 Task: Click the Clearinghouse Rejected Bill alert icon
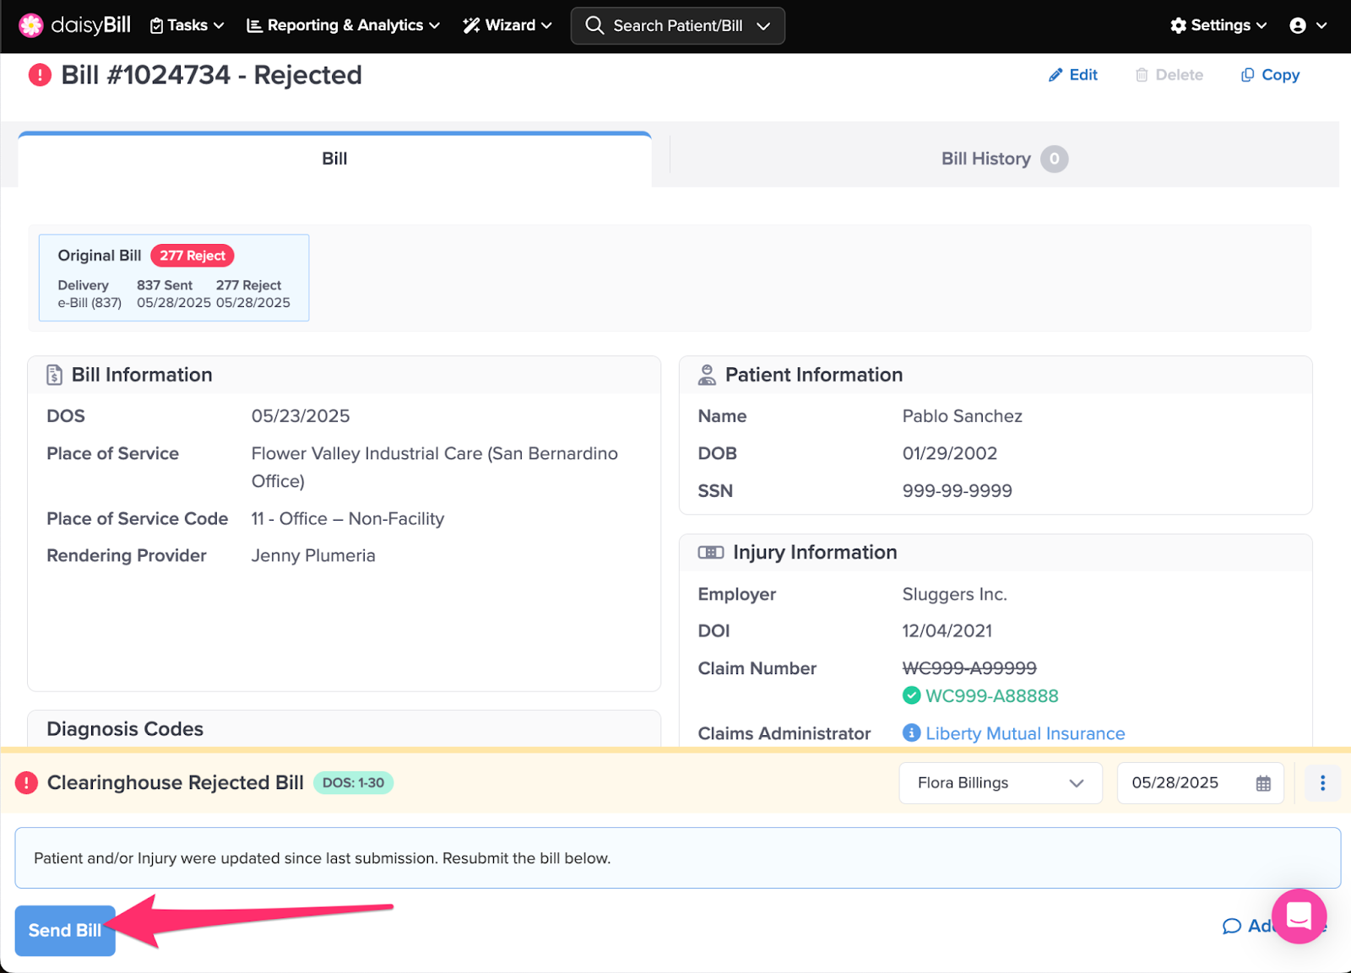tap(26, 783)
